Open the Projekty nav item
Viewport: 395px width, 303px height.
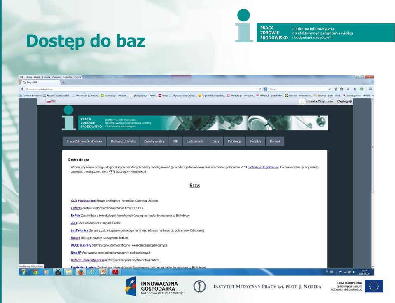point(256,141)
